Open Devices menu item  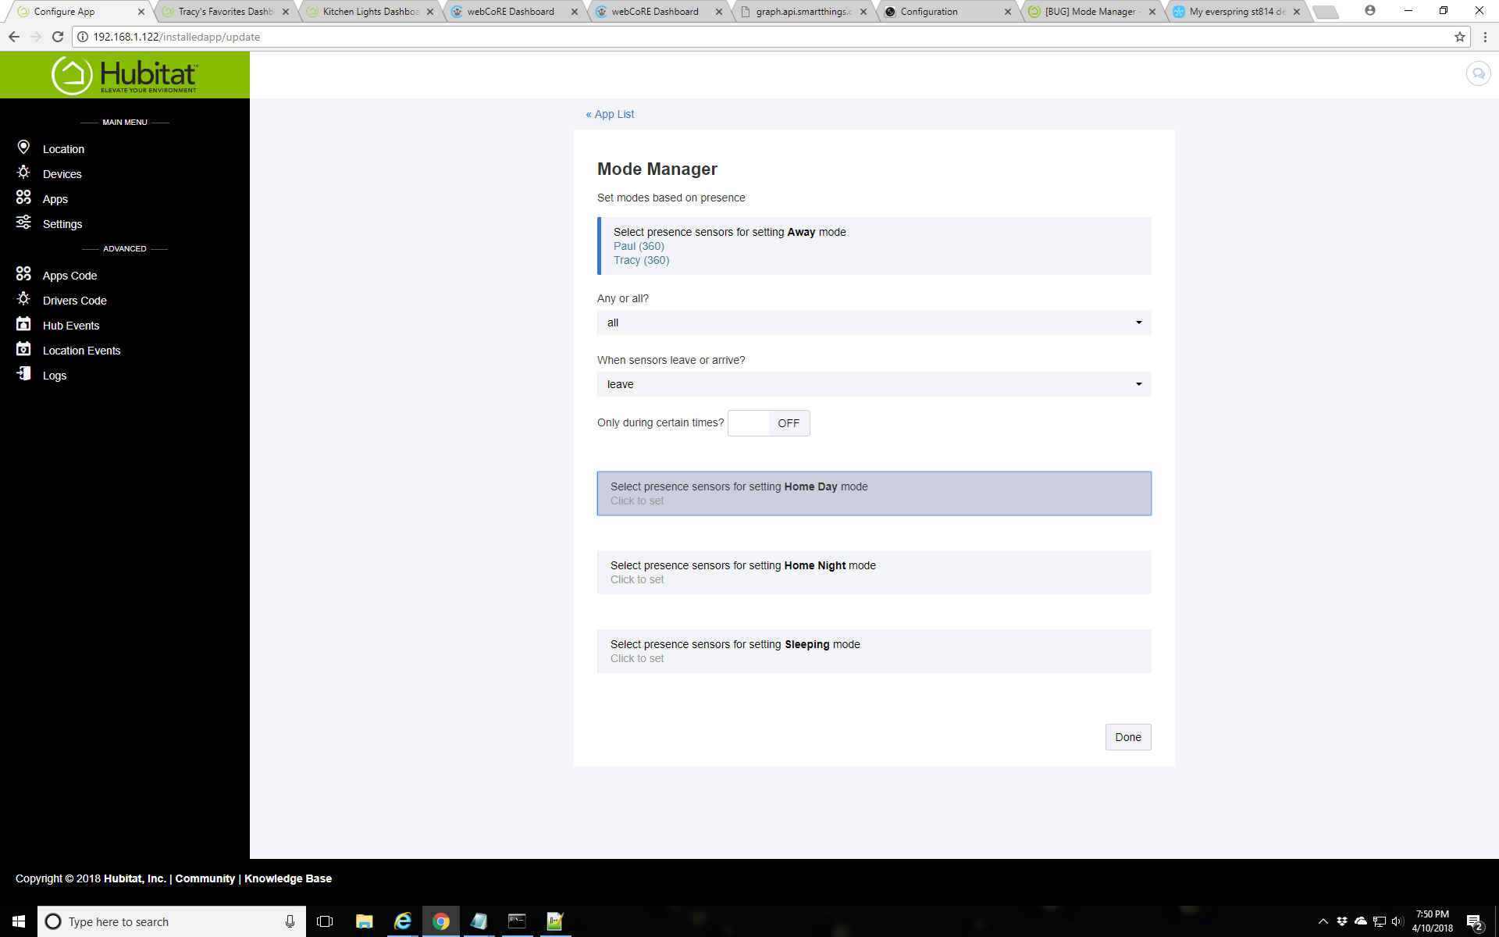[62, 174]
